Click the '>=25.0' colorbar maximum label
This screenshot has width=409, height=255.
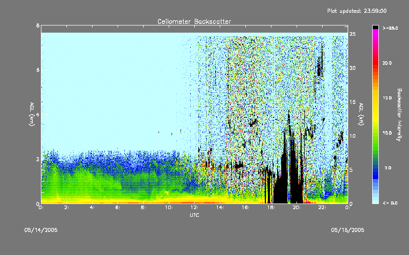(391, 28)
